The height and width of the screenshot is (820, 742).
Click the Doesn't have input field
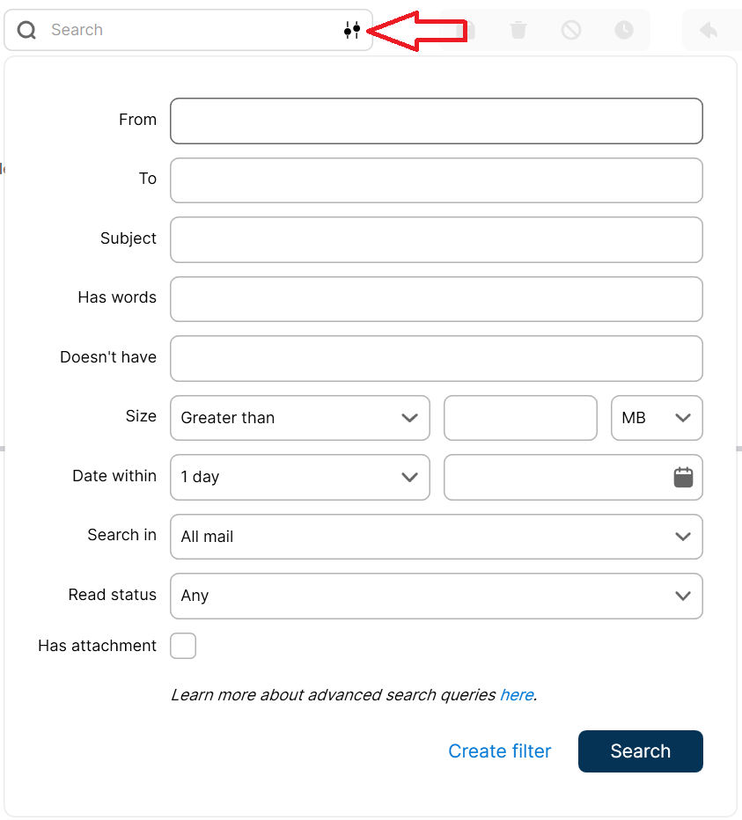point(436,358)
